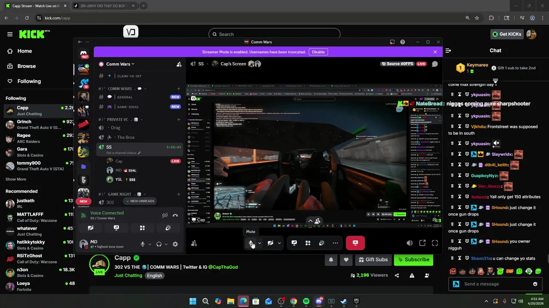Stop watching stream with red button
The height and width of the screenshot is (308, 549).
(355, 243)
